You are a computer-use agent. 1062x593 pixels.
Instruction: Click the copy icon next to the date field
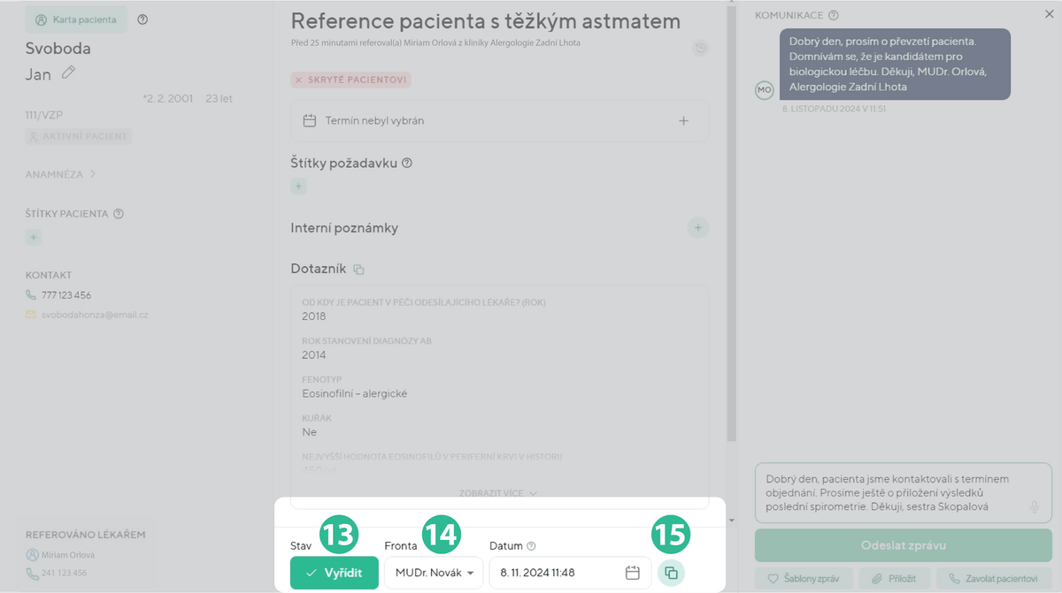(671, 573)
